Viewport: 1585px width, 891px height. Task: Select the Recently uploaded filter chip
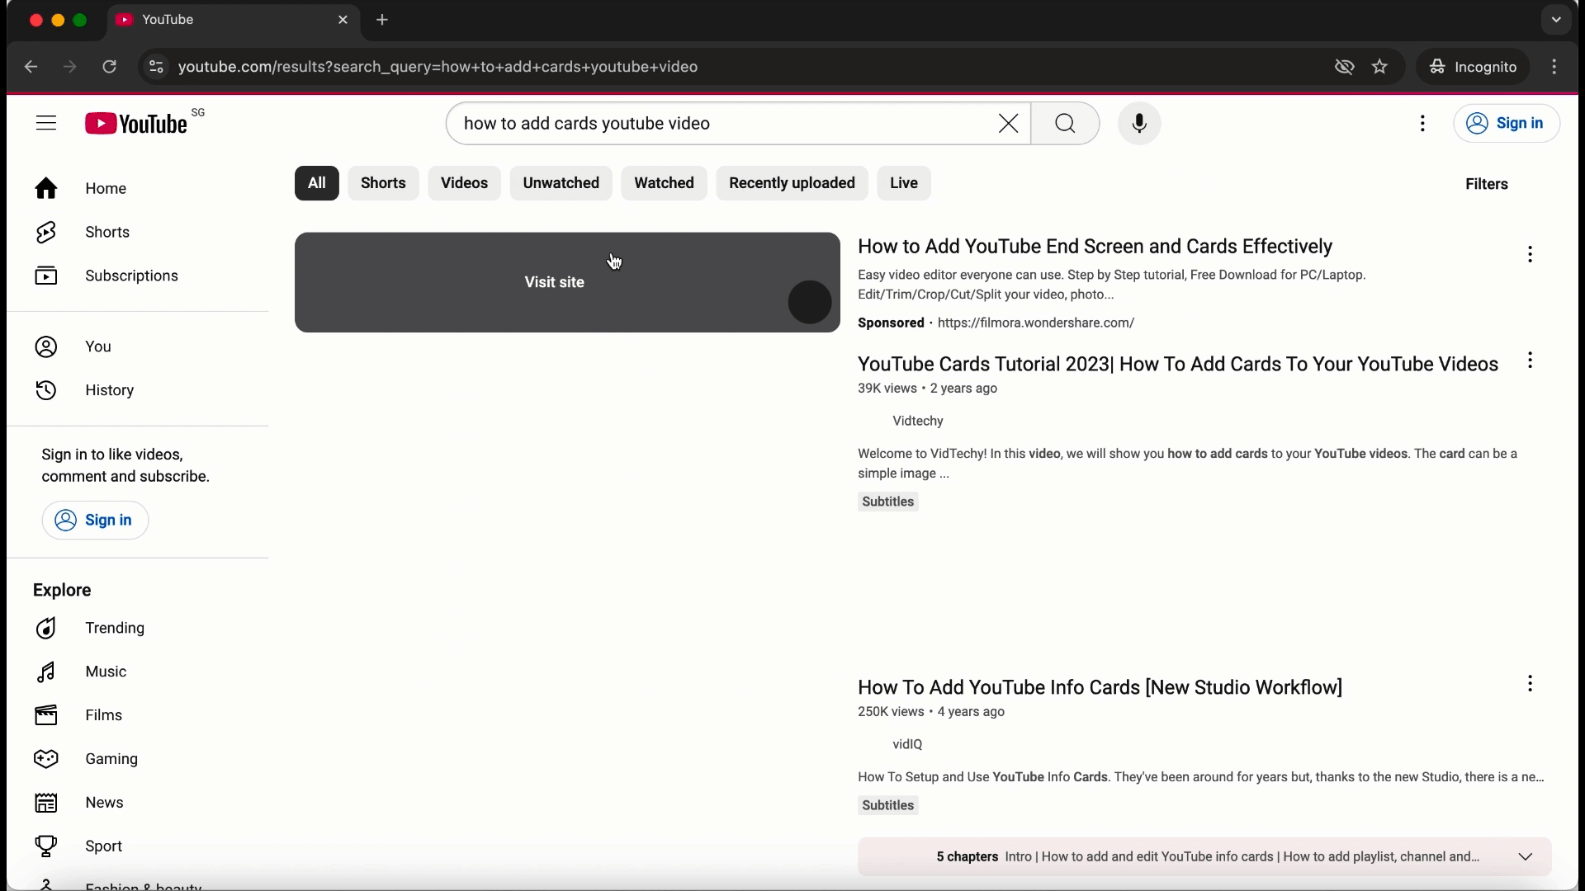(791, 183)
